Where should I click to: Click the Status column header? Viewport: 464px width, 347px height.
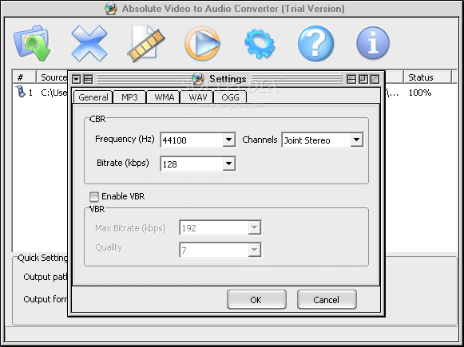pyautogui.click(x=428, y=77)
